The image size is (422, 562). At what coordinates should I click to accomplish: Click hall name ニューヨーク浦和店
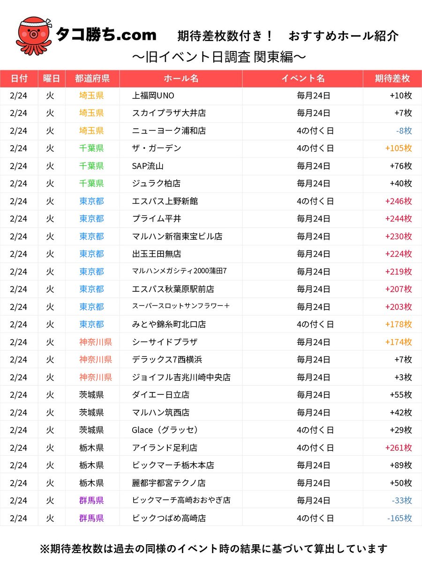coord(169,131)
